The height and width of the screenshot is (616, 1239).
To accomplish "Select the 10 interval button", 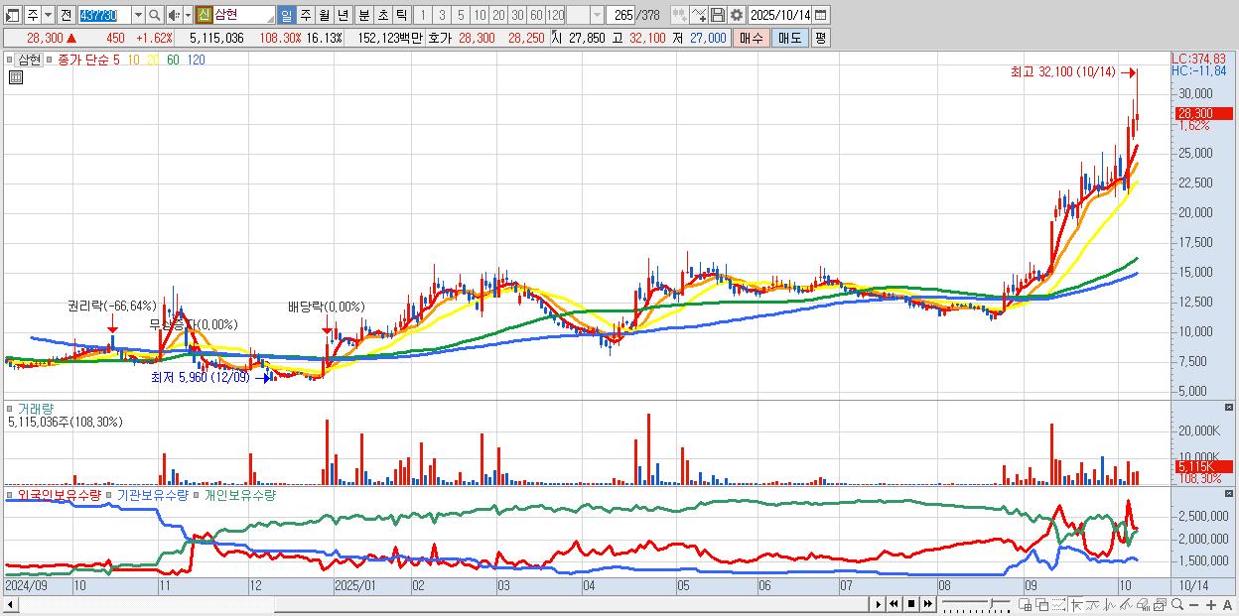I will [x=480, y=15].
